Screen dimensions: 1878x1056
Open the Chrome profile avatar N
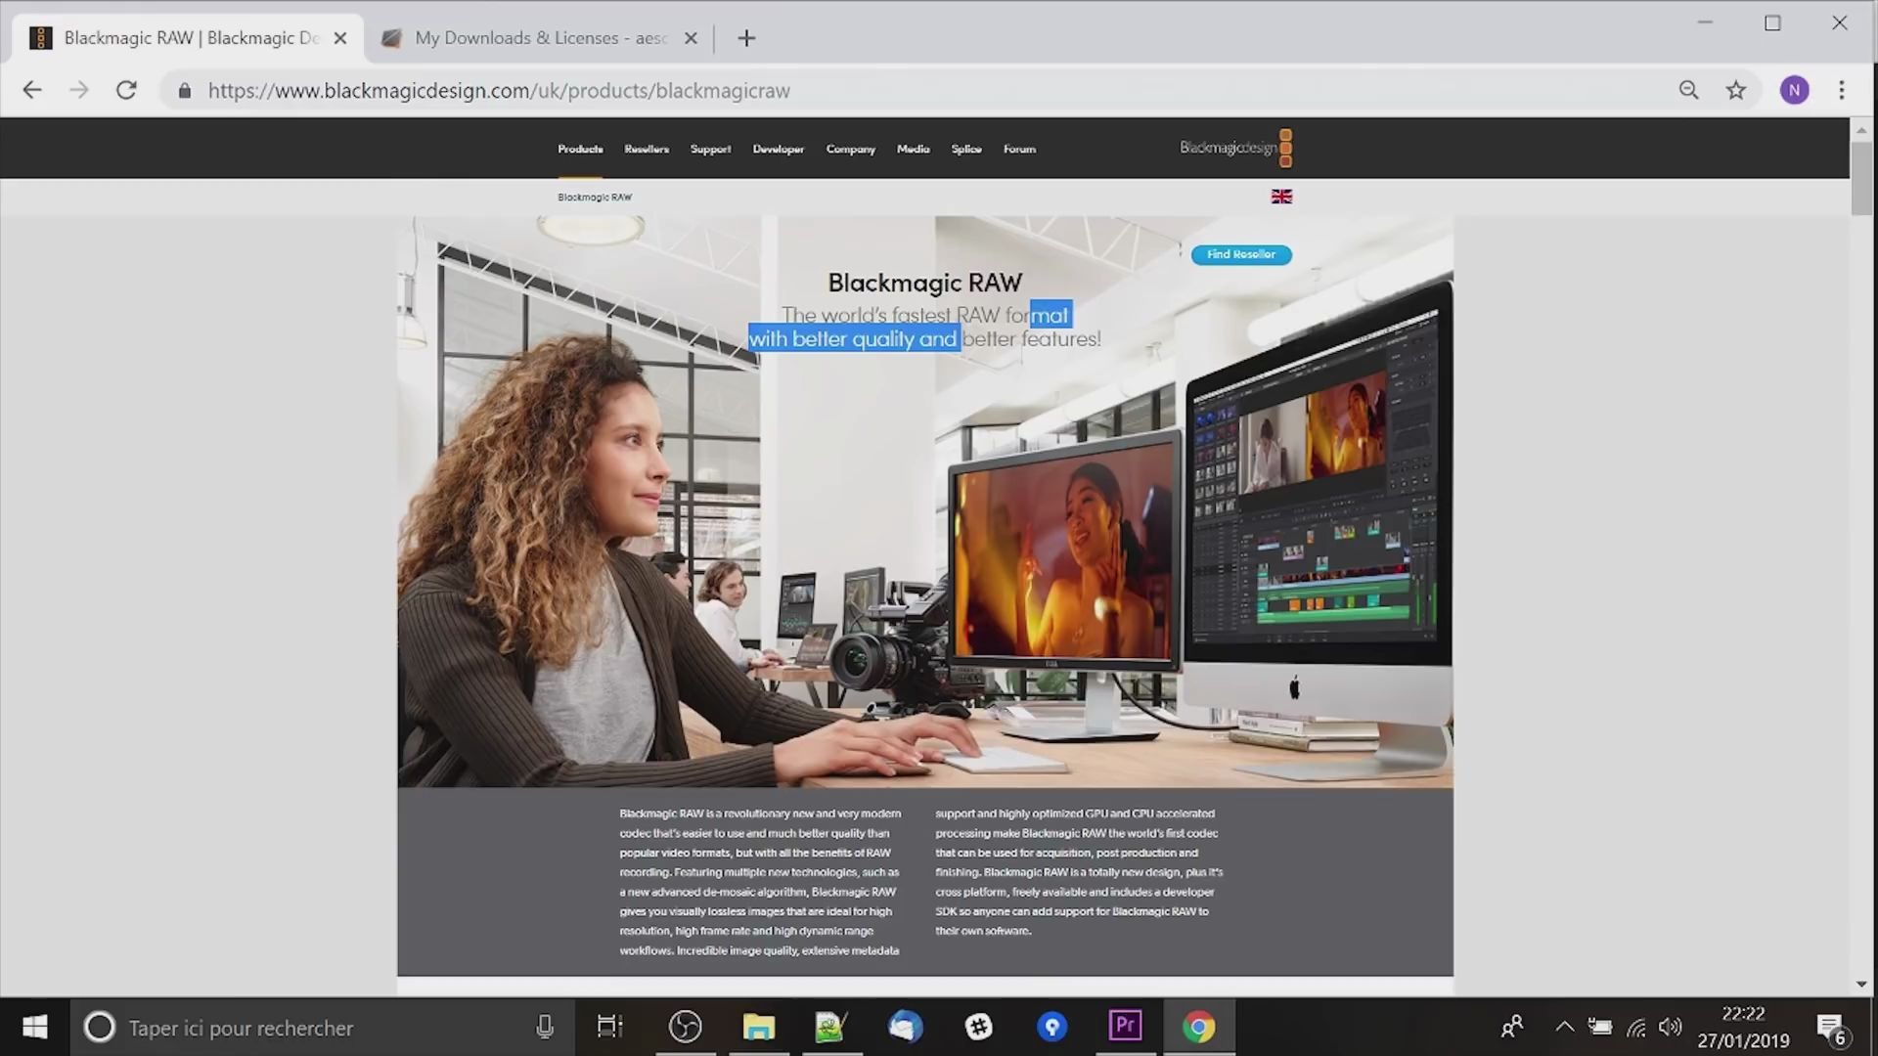point(1794,90)
